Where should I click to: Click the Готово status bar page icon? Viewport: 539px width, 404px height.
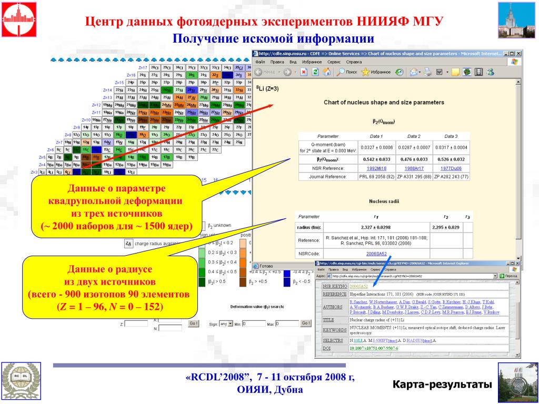[256, 266]
